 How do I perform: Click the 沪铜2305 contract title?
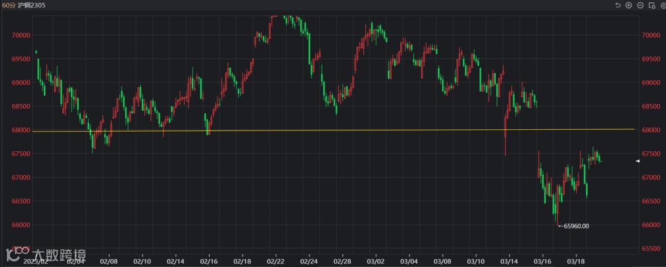(x=32, y=6)
